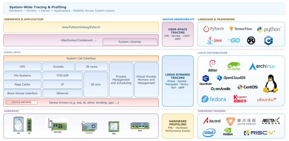This screenshot has height=141, width=289.
Task: Click the TensorFlow logo
Action: (241, 29)
